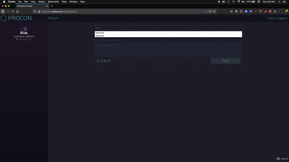The height and width of the screenshot is (162, 289).
Task: Click the camera icon below the post box
Action: [x=102, y=61]
